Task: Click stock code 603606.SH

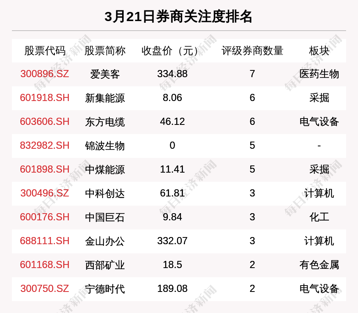Action: [45, 121]
